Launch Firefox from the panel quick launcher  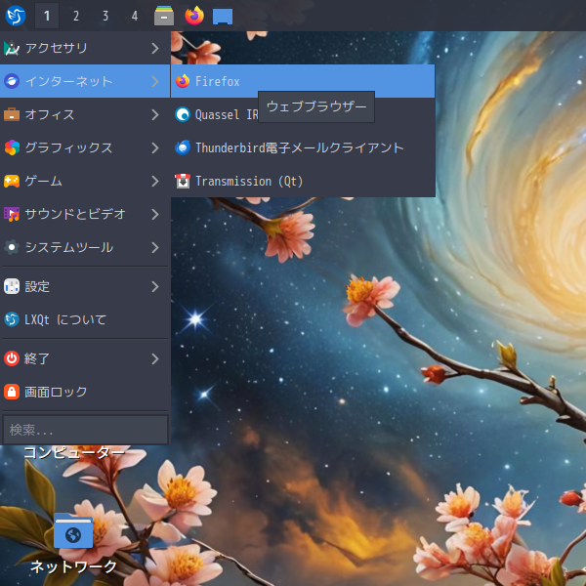click(194, 16)
